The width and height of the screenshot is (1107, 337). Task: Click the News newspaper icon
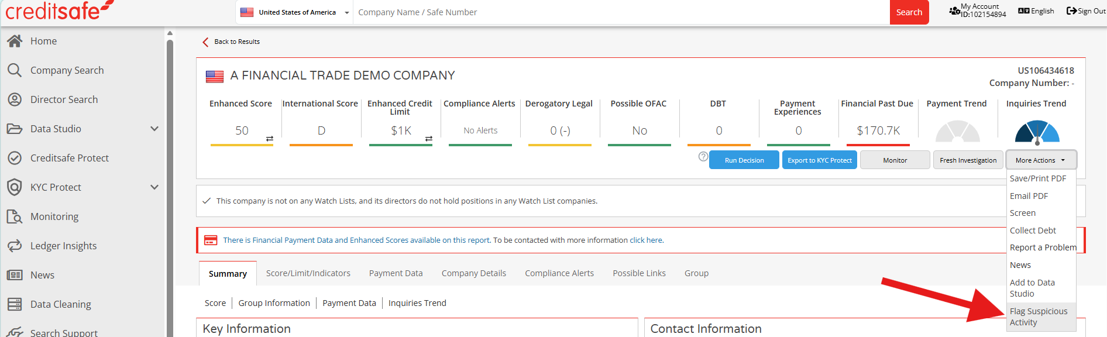tap(15, 275)
